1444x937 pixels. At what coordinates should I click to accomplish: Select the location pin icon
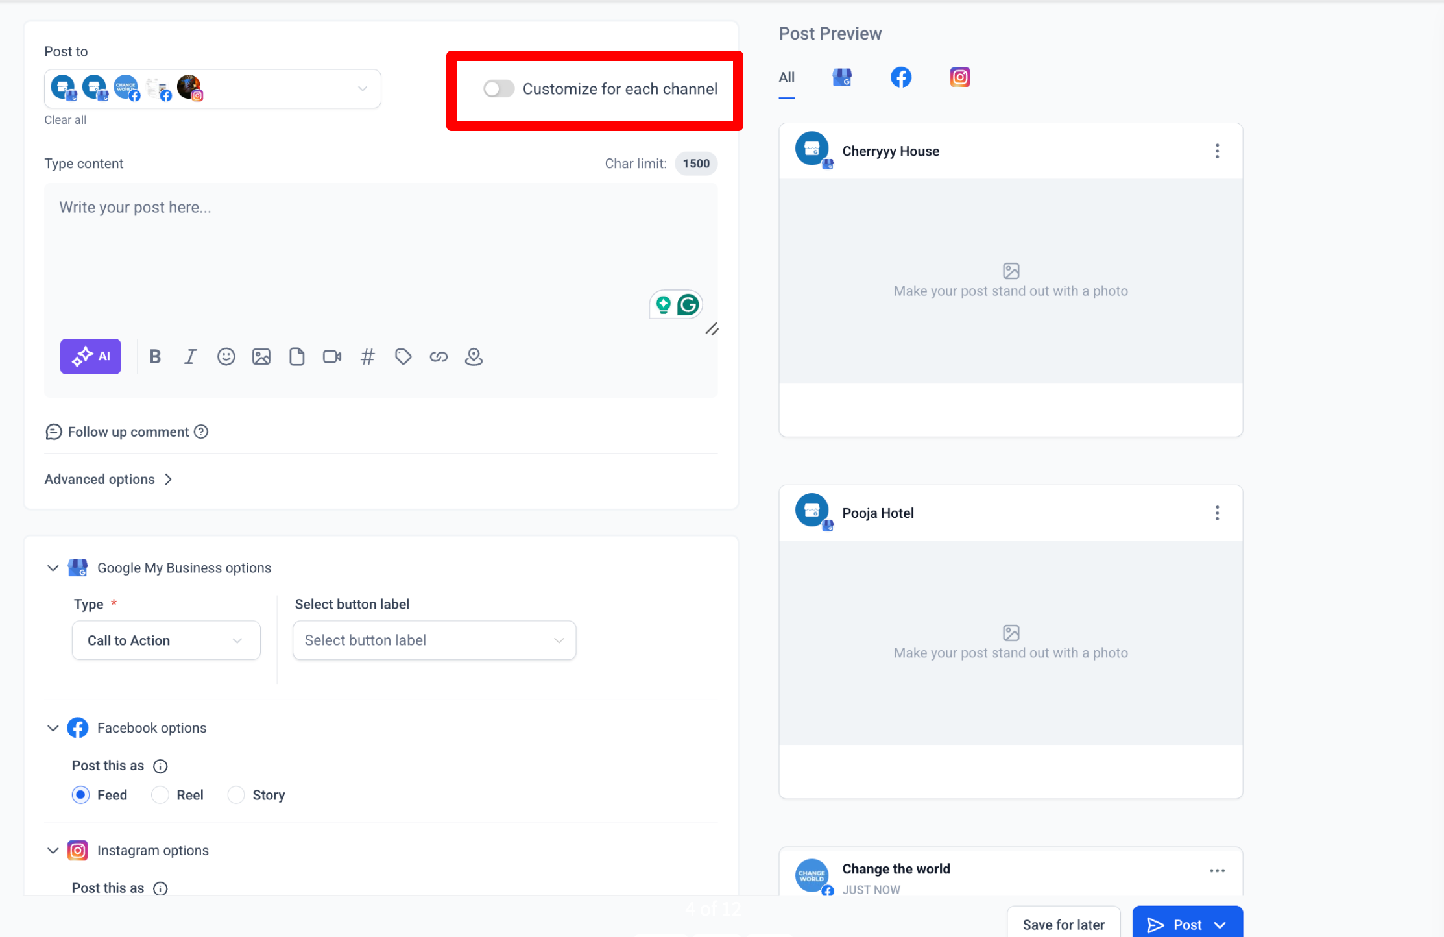tap(474, 356)
